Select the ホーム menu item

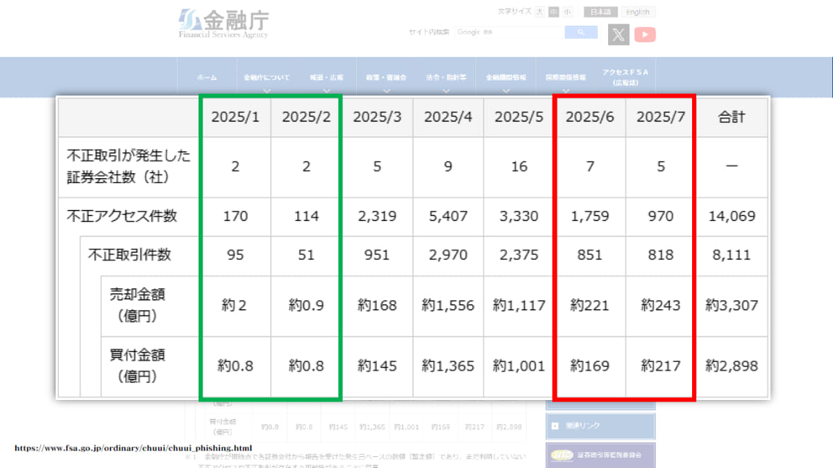click(x=206, y=78)
